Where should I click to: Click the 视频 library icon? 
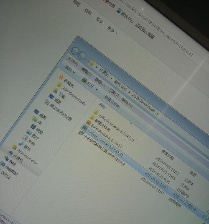click(33, 126)
